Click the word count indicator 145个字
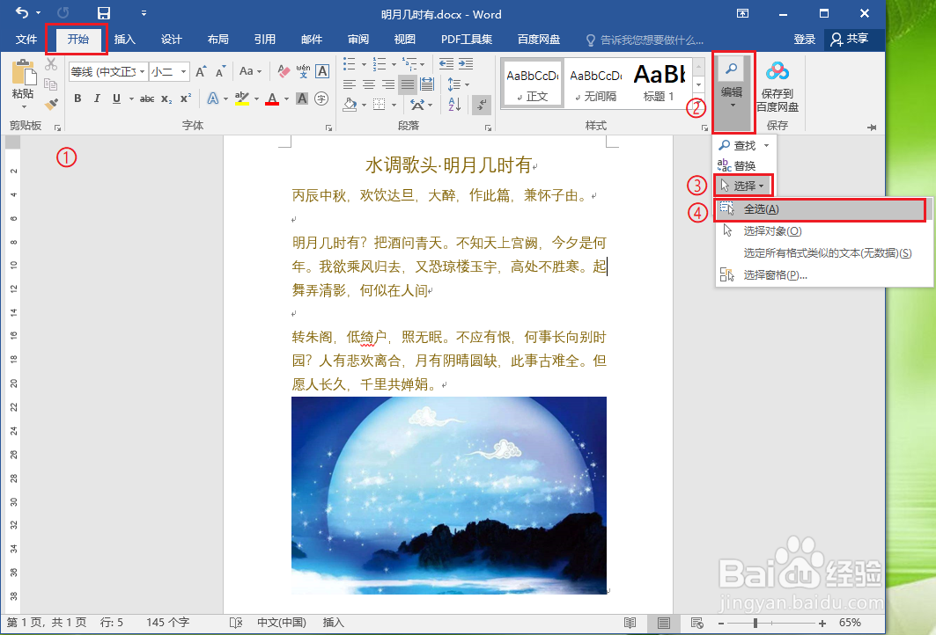 pyautogui.click(x=167, y=623)
